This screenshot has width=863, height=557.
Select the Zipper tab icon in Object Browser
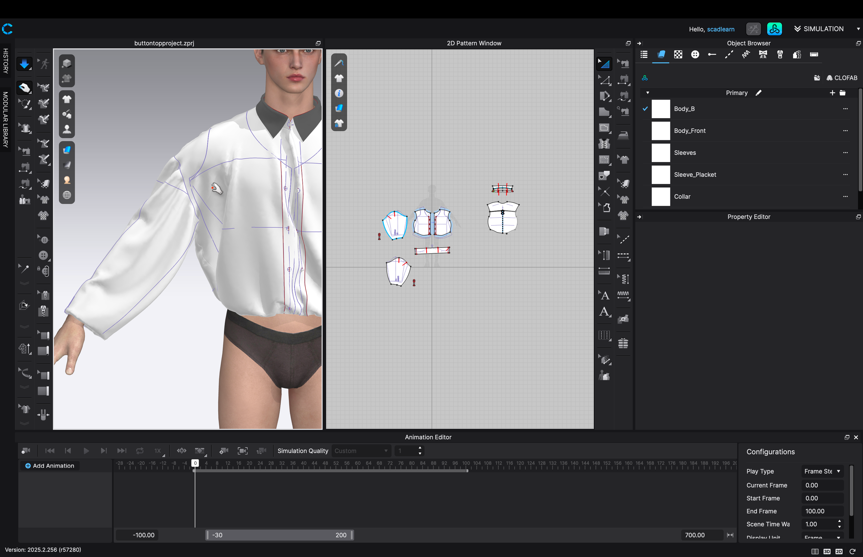780,54
